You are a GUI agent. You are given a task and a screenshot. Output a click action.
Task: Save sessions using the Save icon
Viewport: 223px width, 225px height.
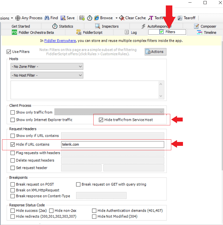click(63, 18)
